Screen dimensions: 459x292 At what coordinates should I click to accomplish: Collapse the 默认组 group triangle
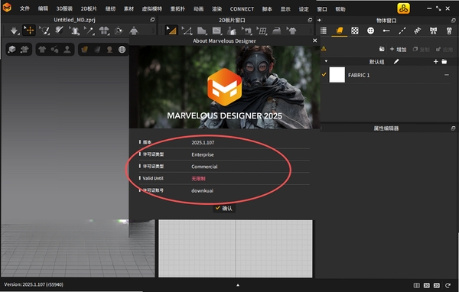pos(326,61)
